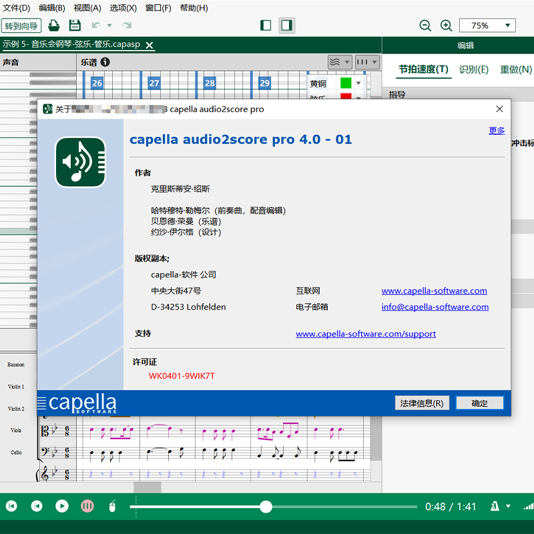This screenshot has width=534, height=534.
Task: Click measure marker 27 in timeline
Action: coord(154,83)
